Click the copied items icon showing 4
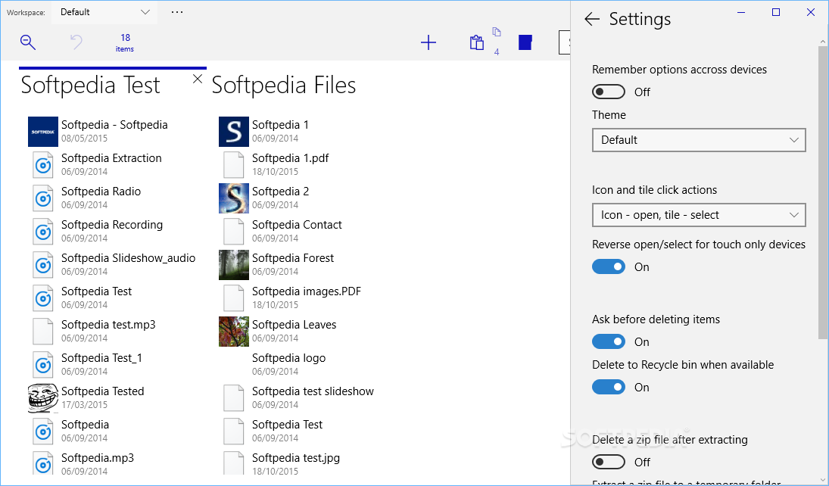The width and height of the screenshot is (829, 486). 497,41
